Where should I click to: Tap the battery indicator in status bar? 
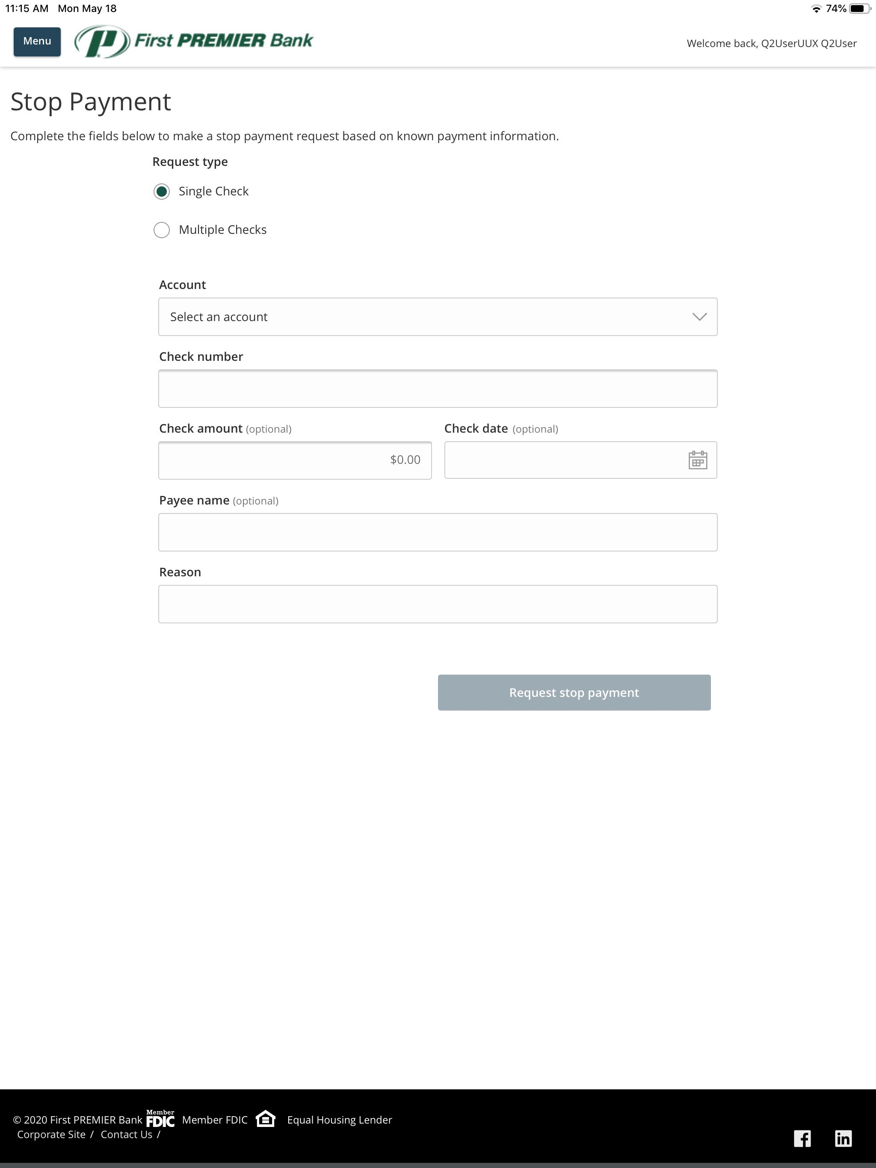pyautogui.click(x=859, y=9)
